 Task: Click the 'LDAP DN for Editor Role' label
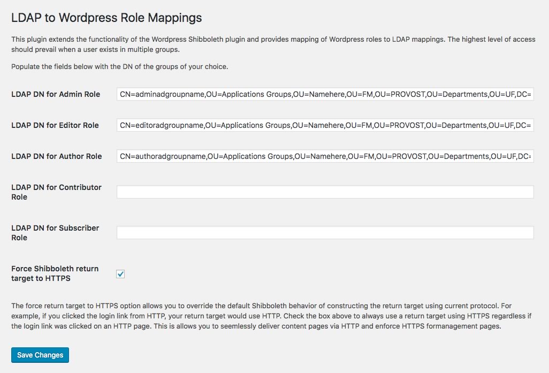55,125
